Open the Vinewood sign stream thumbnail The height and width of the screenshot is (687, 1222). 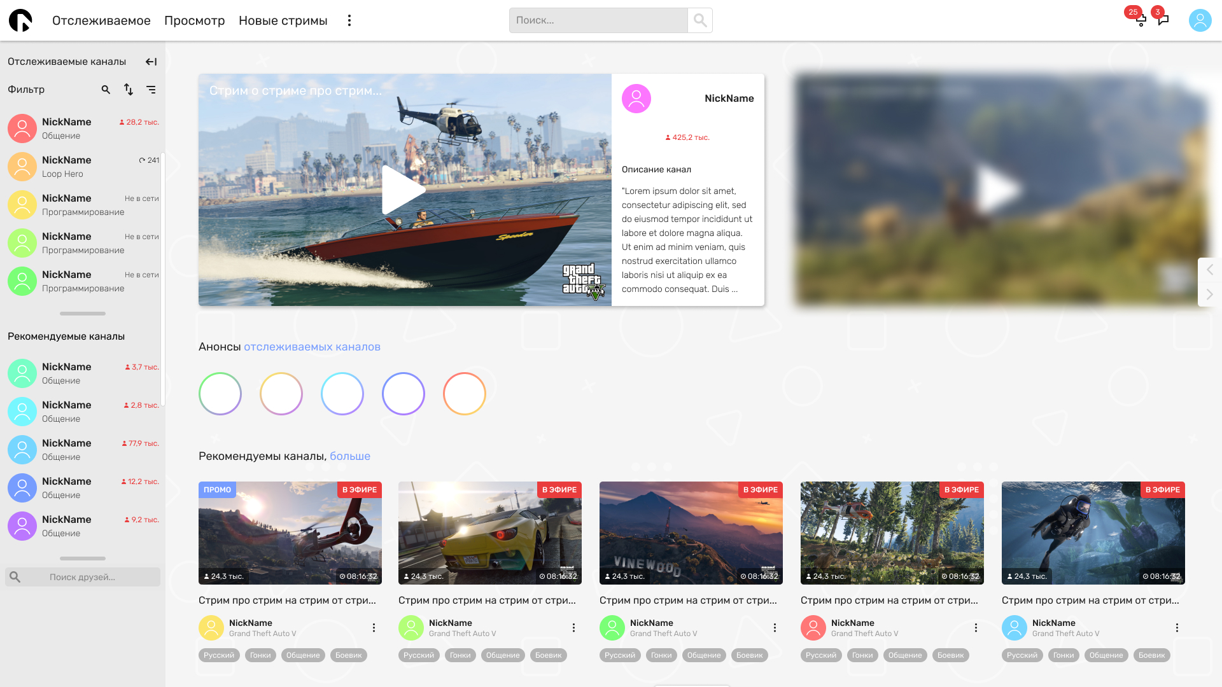coord(691,533)
